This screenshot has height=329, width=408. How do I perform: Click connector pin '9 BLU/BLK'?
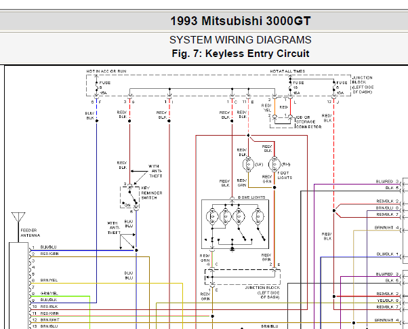pyautogui.click(x=44, y=300)
